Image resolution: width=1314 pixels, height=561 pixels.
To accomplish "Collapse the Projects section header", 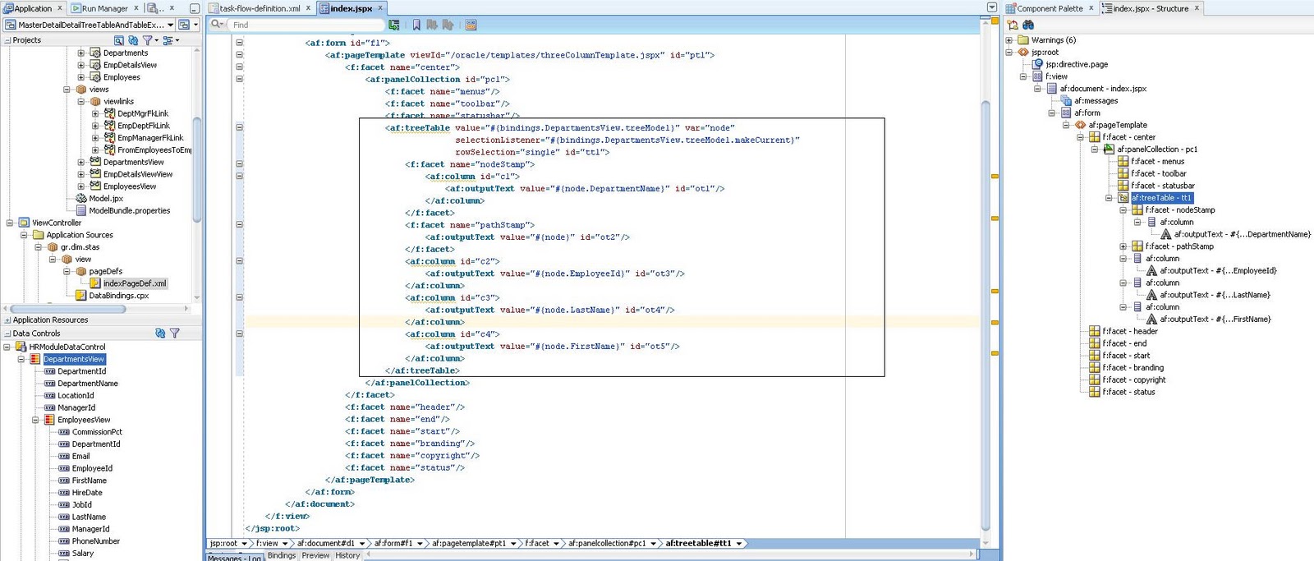I will pyautogui.click(x=7, y=39).
